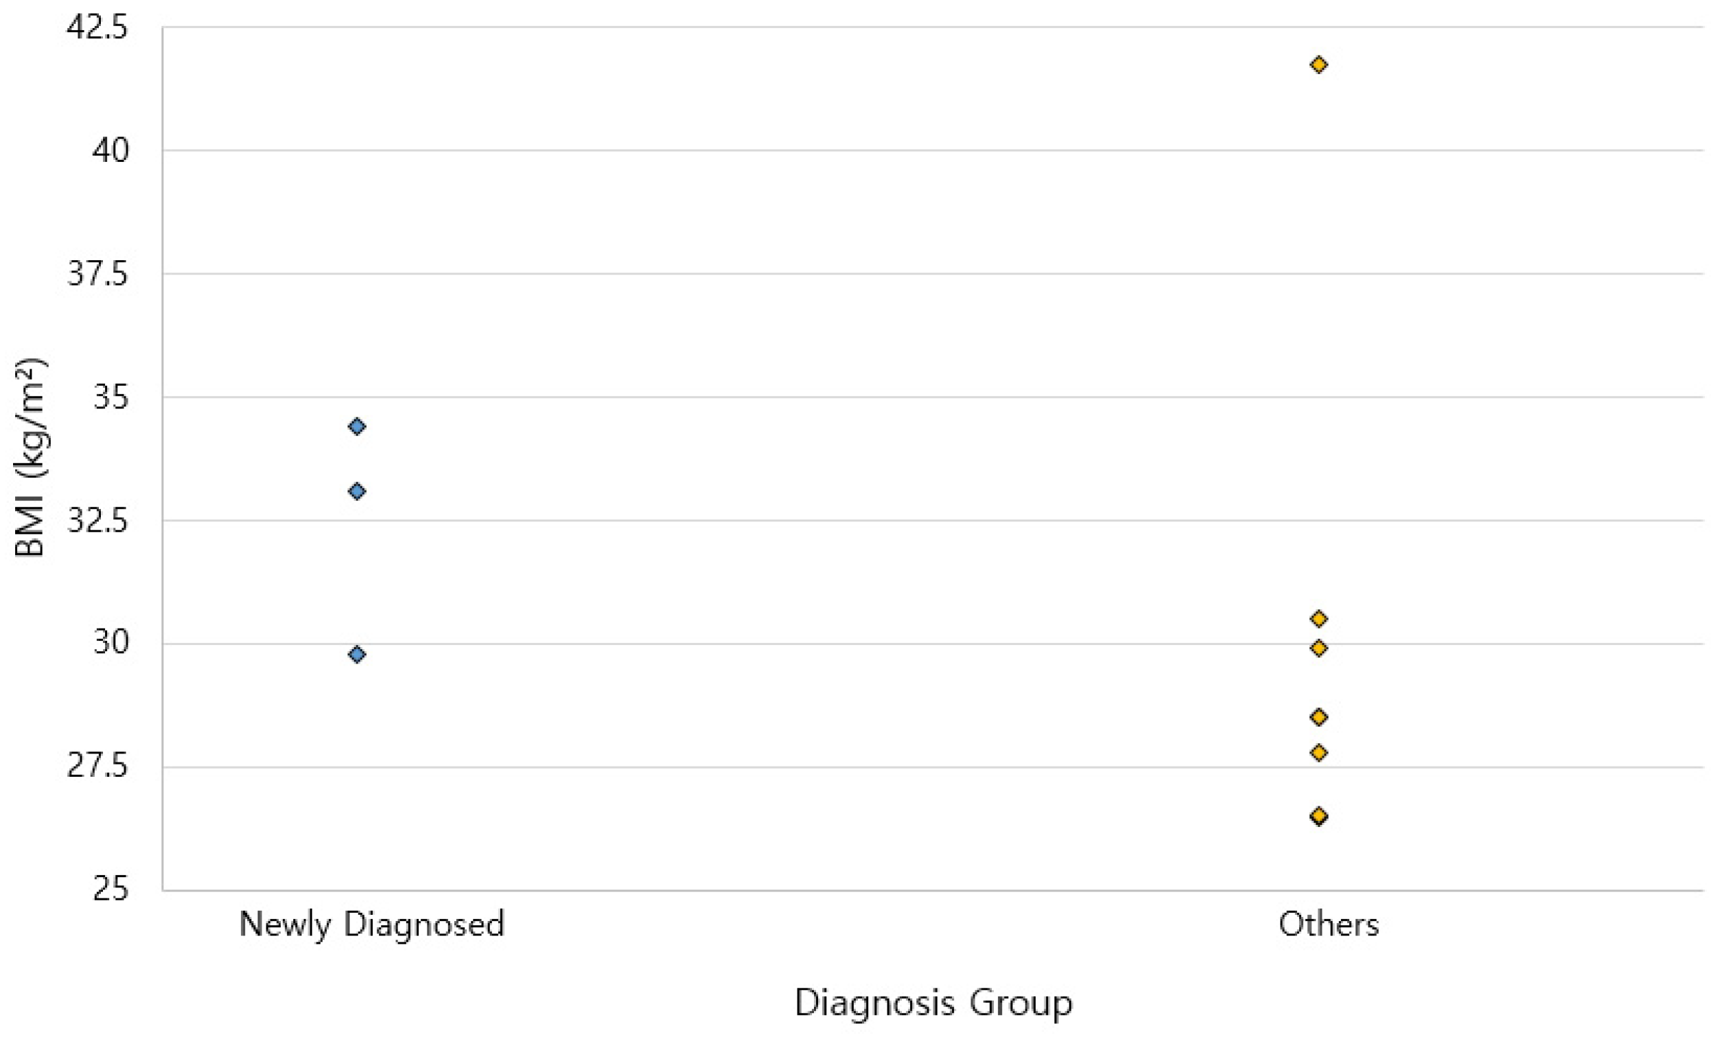The image size is (1724, 1039).
Task: Pick the orange point just above 30
Action: [x=1318, y=618]
